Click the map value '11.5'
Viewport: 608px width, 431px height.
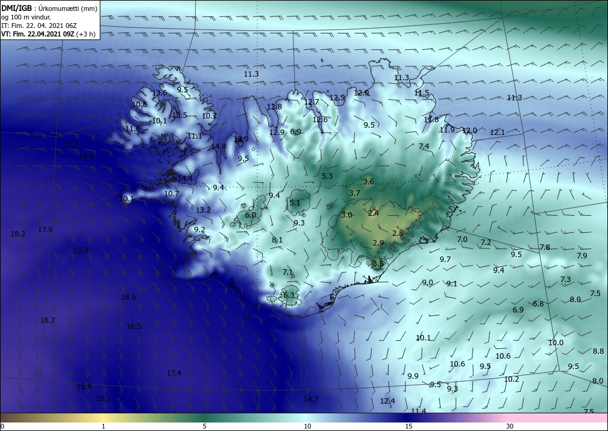(421, 93)
